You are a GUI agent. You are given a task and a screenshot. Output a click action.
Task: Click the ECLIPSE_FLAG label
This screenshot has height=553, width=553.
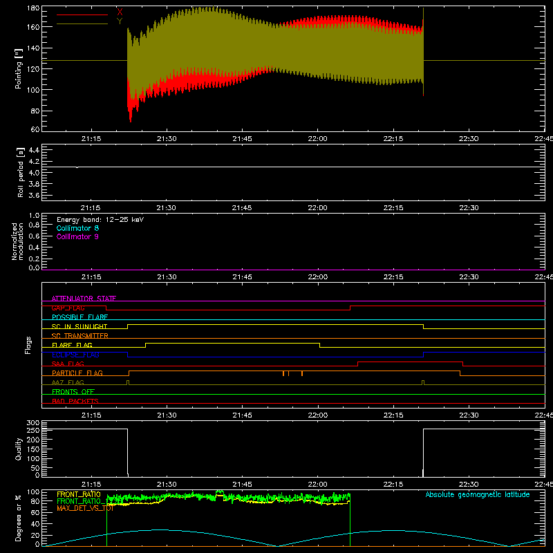coord(75,355)
